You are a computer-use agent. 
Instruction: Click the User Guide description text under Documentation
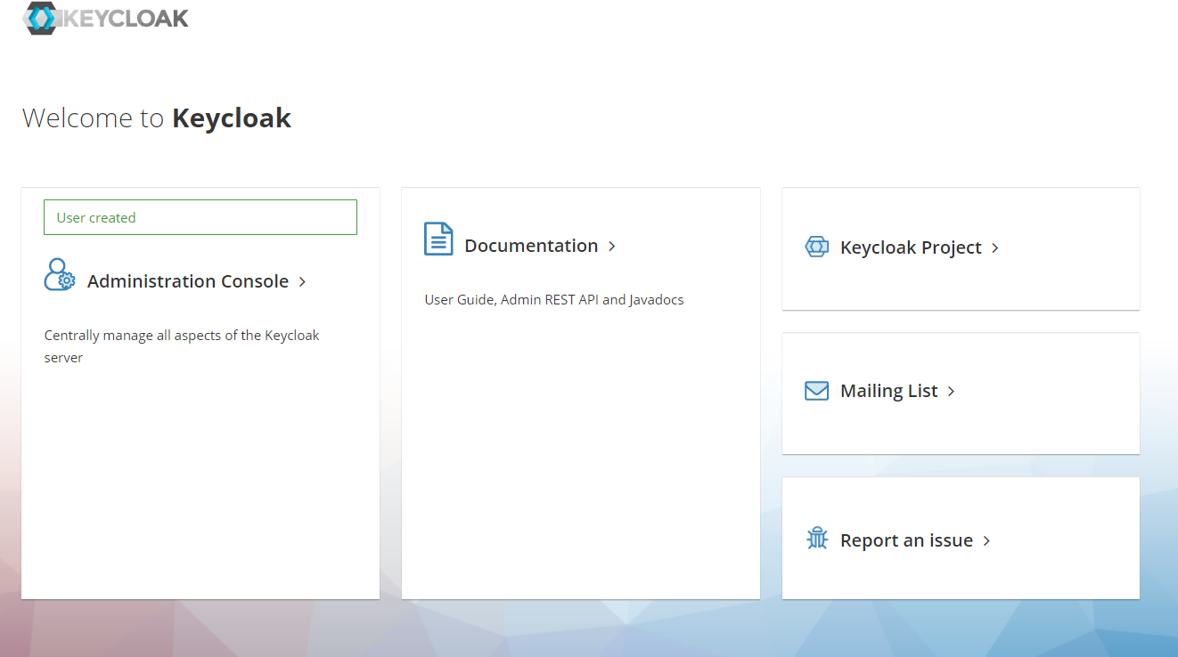click(x=553, y=299)
